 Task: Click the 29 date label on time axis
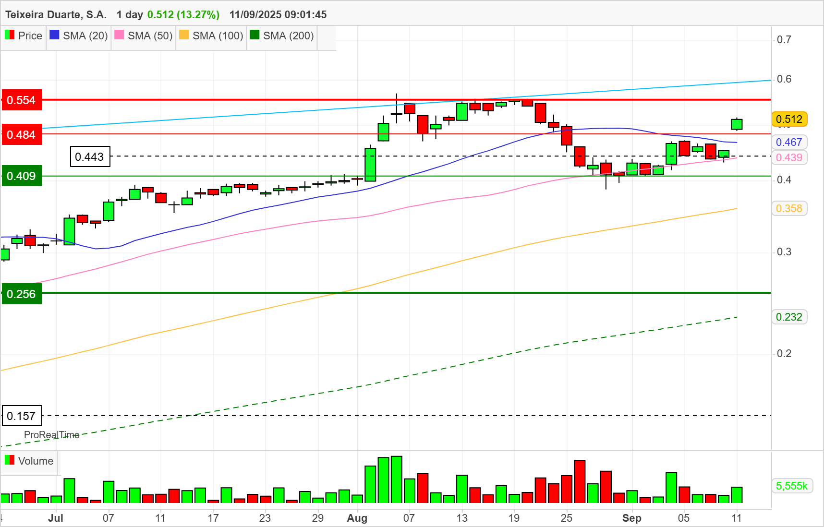pos(318,518)
